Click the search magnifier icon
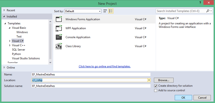215x103 pixels. tap(208, 11)
